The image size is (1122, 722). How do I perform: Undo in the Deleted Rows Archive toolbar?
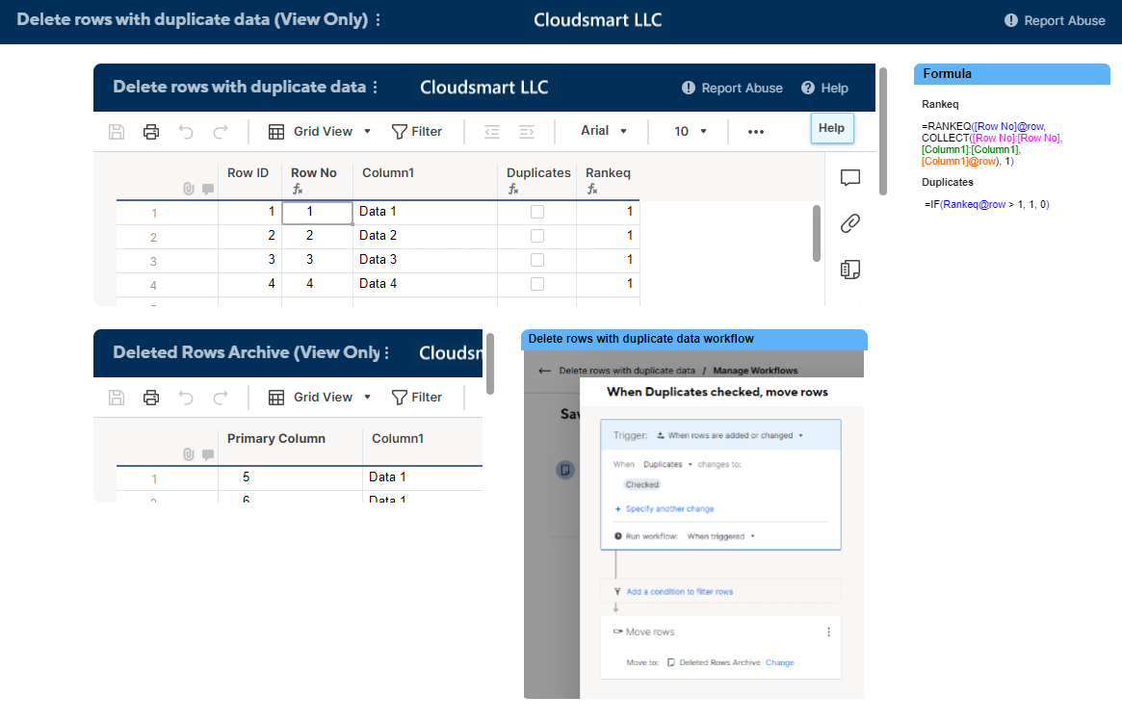[x=186, y=398]
